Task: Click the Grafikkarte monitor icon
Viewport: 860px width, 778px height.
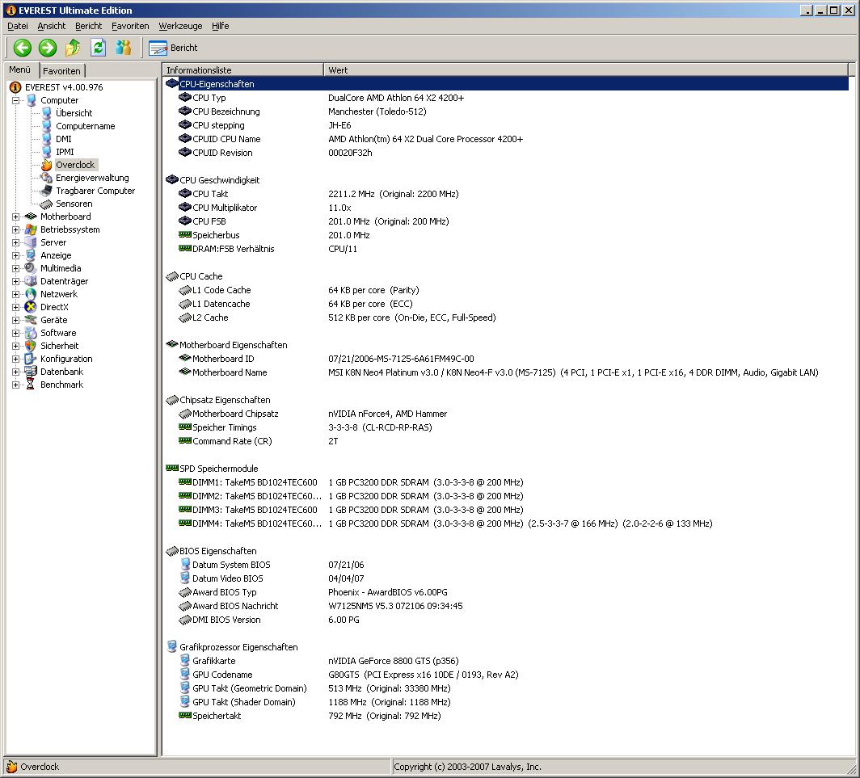Action: [185, 661]
